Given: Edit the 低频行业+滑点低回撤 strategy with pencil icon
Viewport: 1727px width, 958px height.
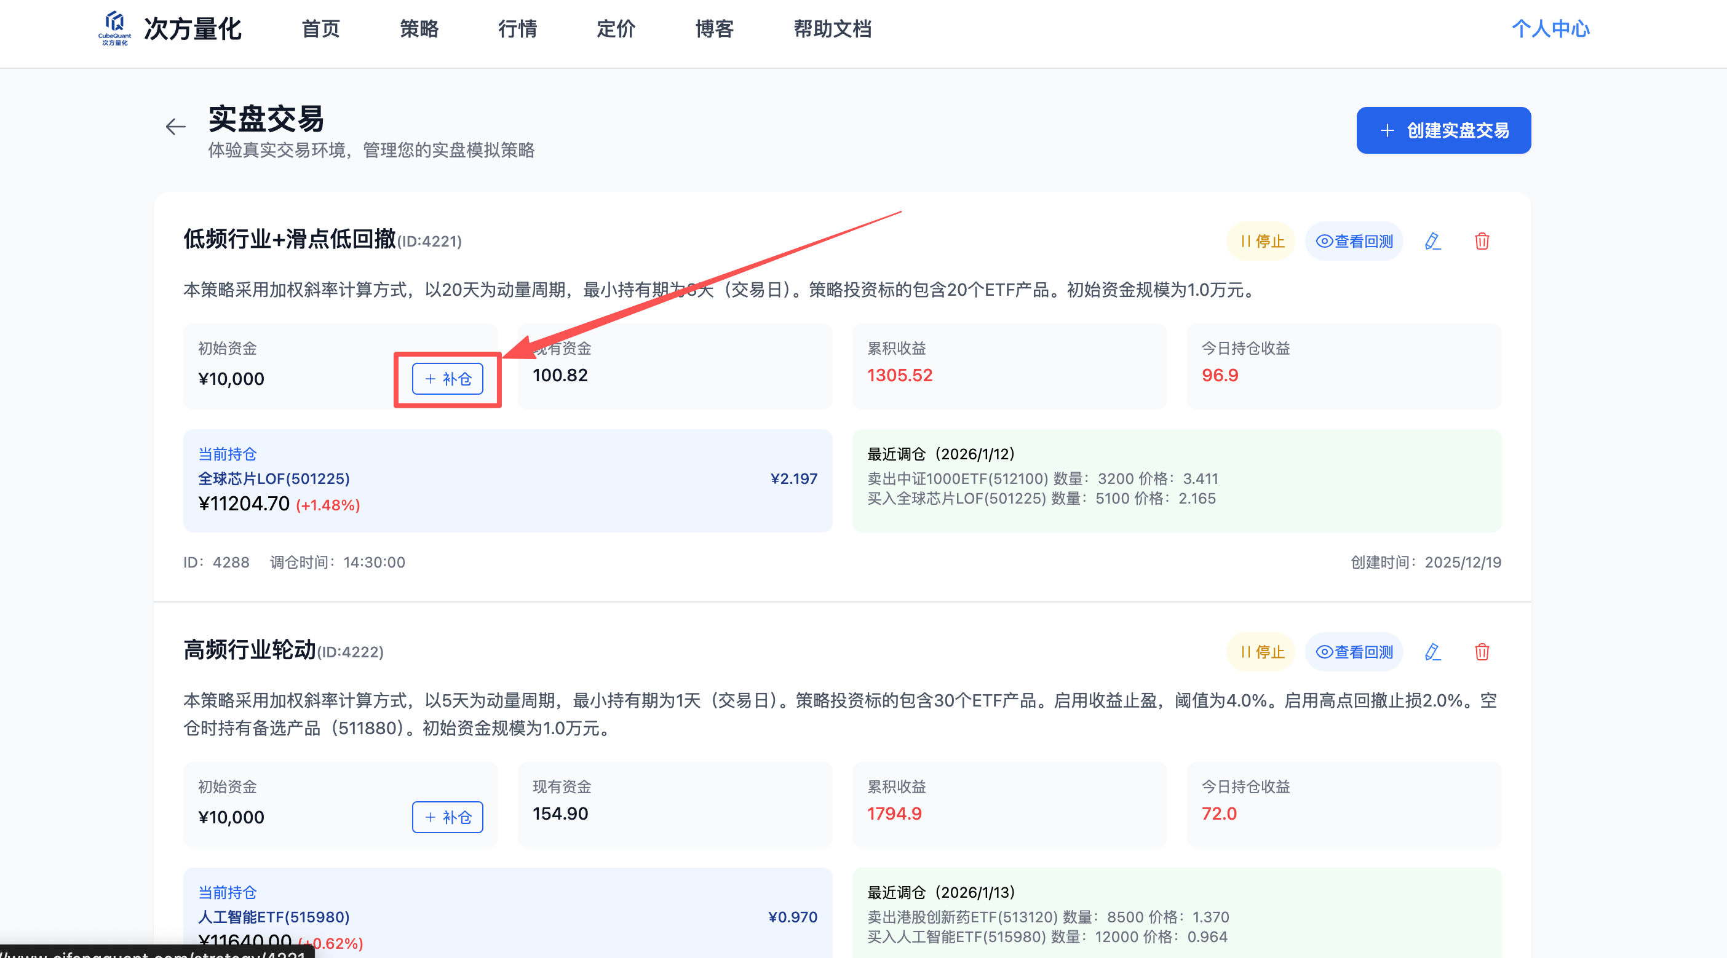Looking at the screenshot, I should pyautogui.click(x=1432, y=241).
